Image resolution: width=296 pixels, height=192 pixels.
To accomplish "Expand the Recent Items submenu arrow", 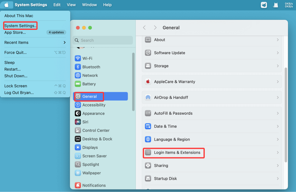I will tap(65, 42).
